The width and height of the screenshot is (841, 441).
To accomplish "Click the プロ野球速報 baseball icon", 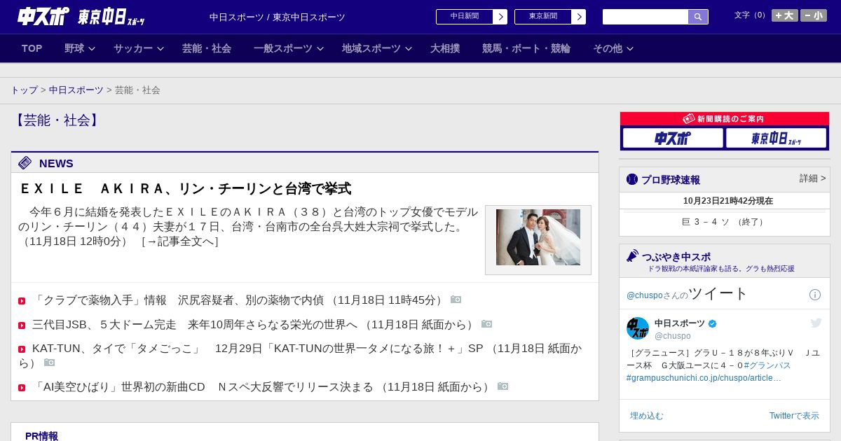I will [632, 179].
